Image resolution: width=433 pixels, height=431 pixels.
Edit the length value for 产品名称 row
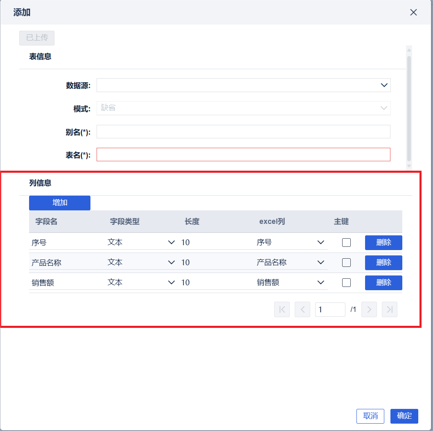pos(216,262)
